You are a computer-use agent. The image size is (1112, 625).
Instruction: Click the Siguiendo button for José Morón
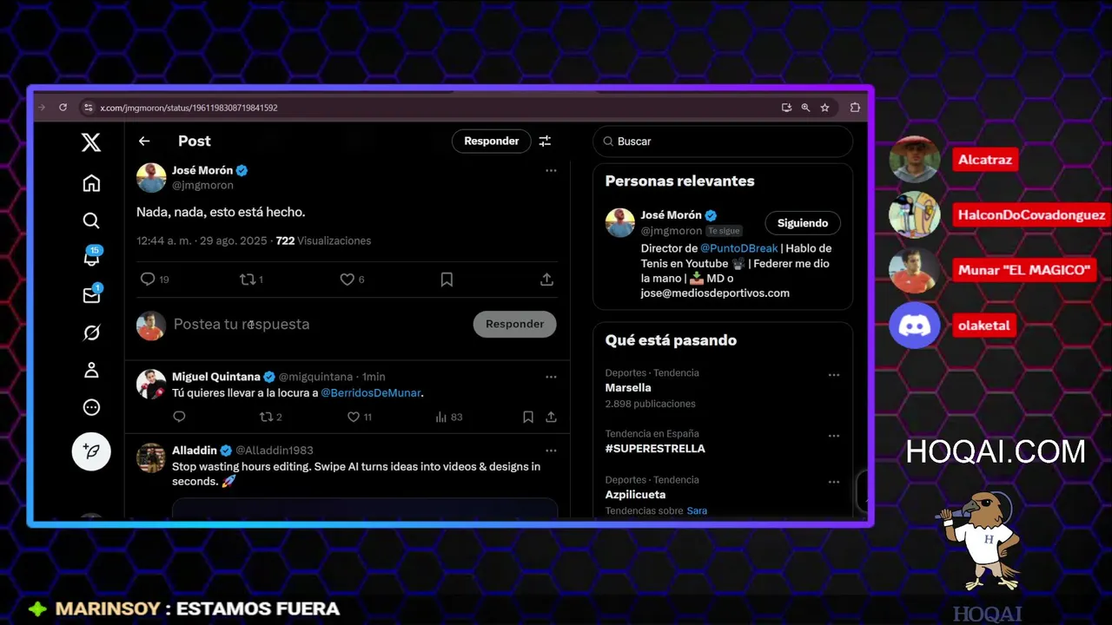(803, 223)
